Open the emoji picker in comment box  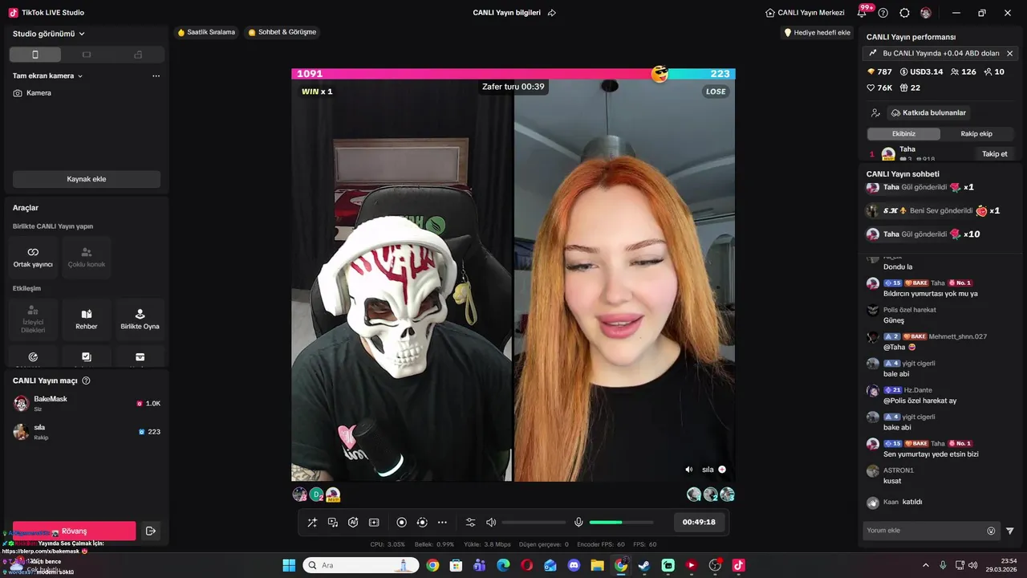[991, 531]
